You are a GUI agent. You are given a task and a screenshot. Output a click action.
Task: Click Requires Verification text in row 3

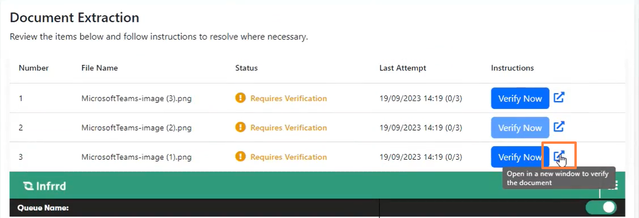[288, 157]
